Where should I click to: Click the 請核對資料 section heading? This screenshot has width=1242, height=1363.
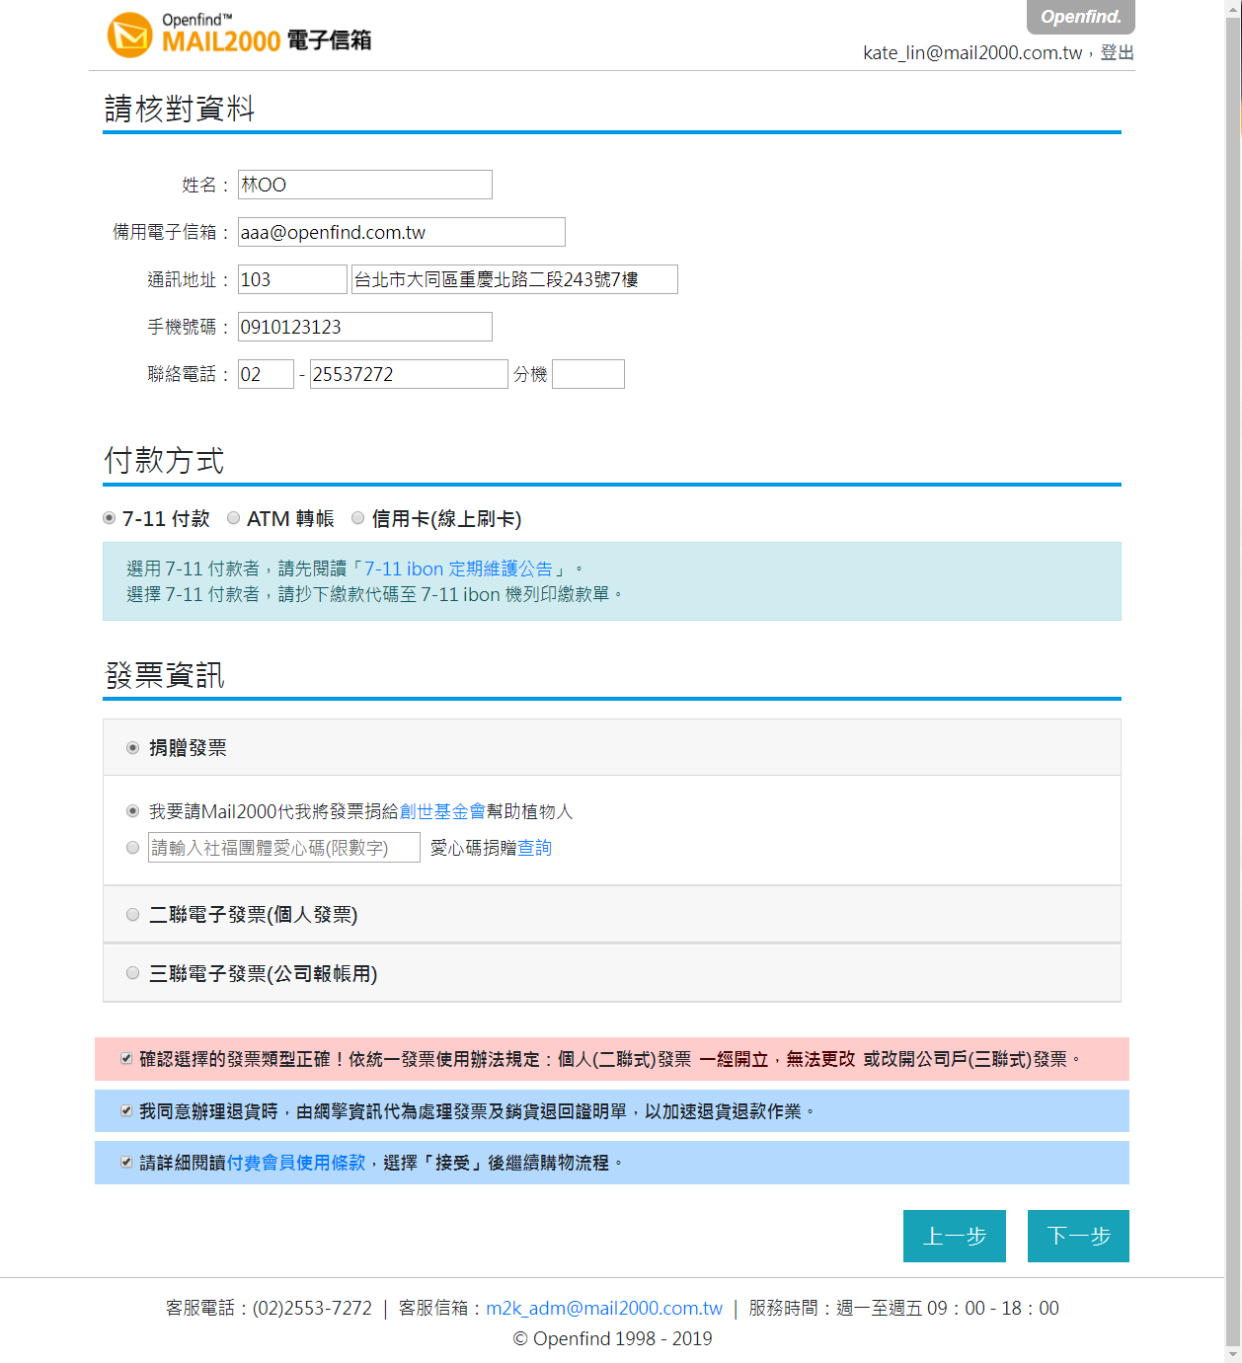click(180, 109)
